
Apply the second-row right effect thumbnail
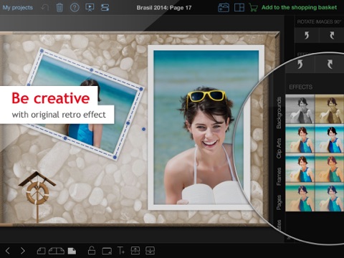point(330,139)
